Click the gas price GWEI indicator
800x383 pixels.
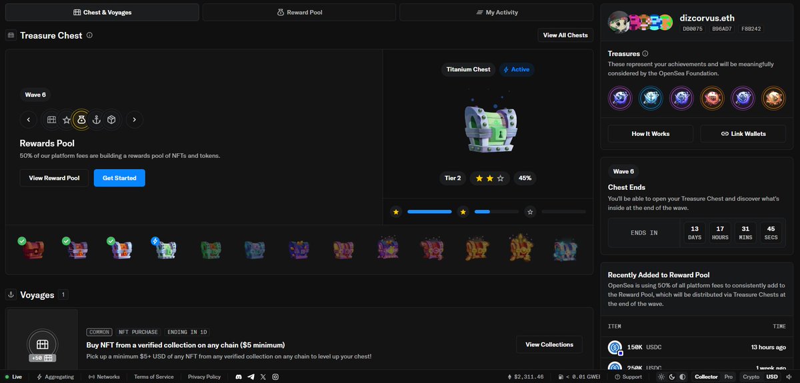click(579, 377)
